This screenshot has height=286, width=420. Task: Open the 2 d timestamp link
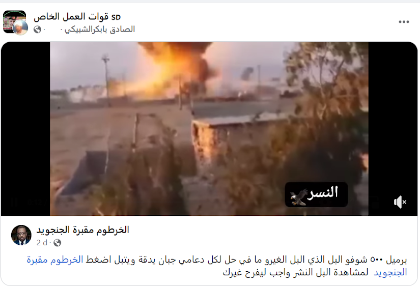(42, 243)
